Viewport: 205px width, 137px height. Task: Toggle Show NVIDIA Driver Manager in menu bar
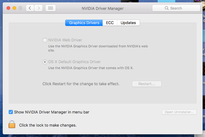click(x=11, y=112)
